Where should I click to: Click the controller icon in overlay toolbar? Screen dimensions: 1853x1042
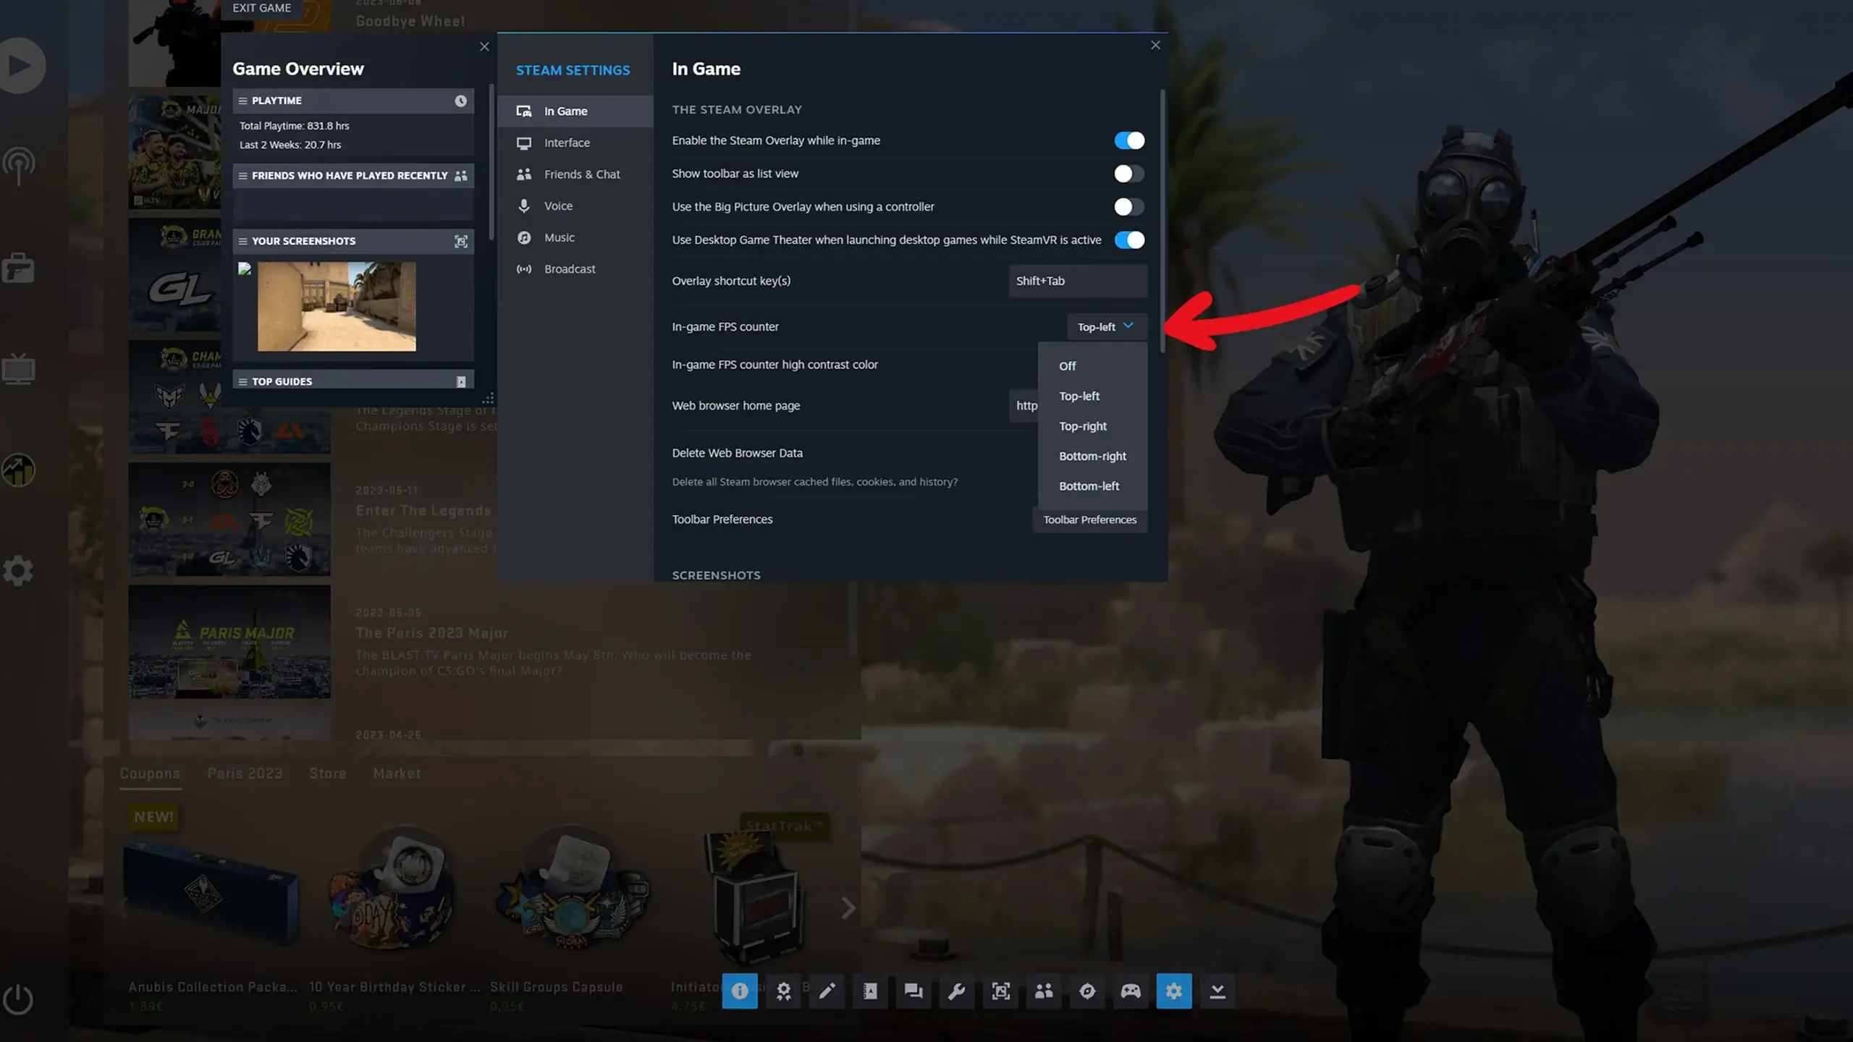[1131, 991]
